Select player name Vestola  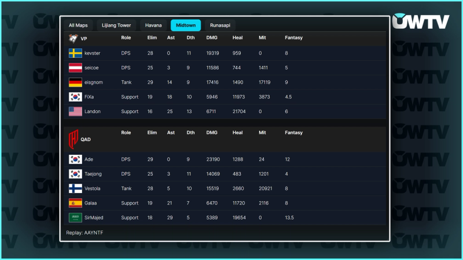click(x=92, y=188)
